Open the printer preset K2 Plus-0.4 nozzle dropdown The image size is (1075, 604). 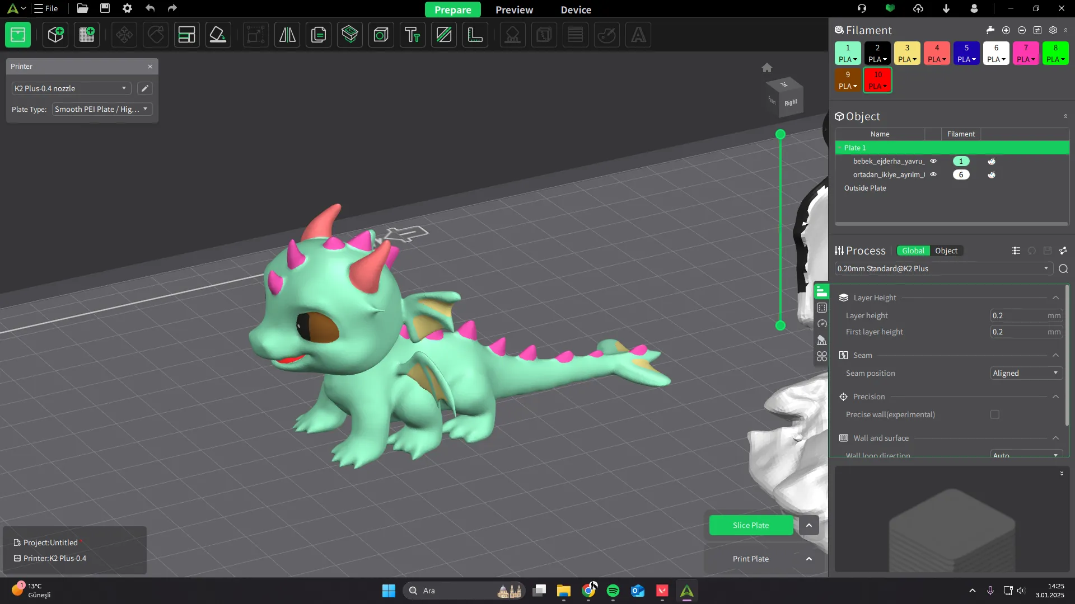pos(71,88)
